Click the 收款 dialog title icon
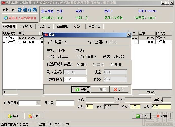 coord(46,35)
